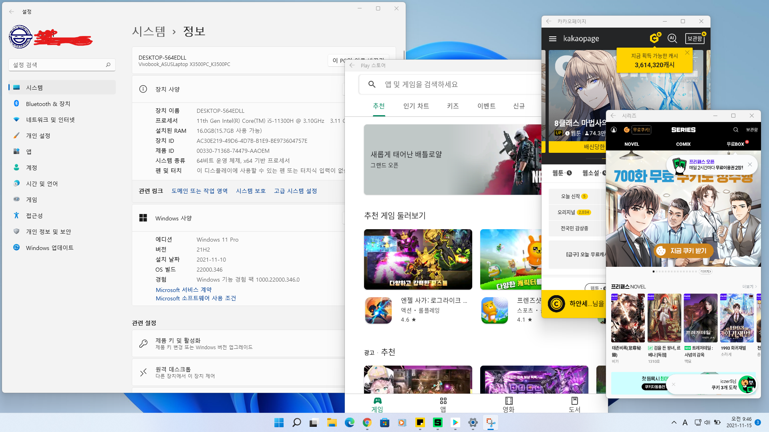Click the 앱 및 게임을 검색하세요 search box
This screenshot has height=432, width=769.
pyautogui.click(x=451, y=84)
